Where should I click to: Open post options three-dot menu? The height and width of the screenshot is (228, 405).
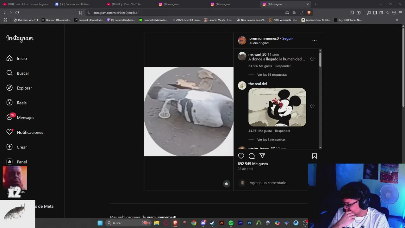314,40
